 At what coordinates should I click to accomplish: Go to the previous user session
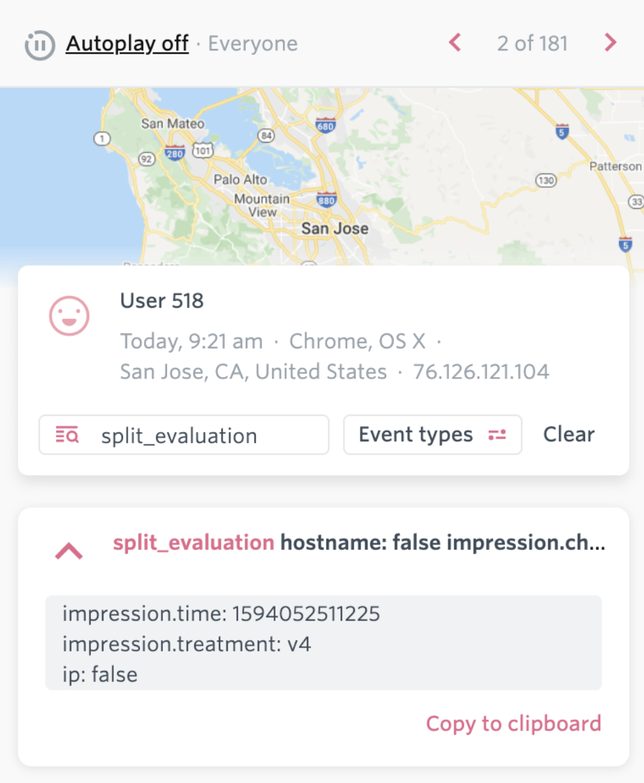point(456,43)
